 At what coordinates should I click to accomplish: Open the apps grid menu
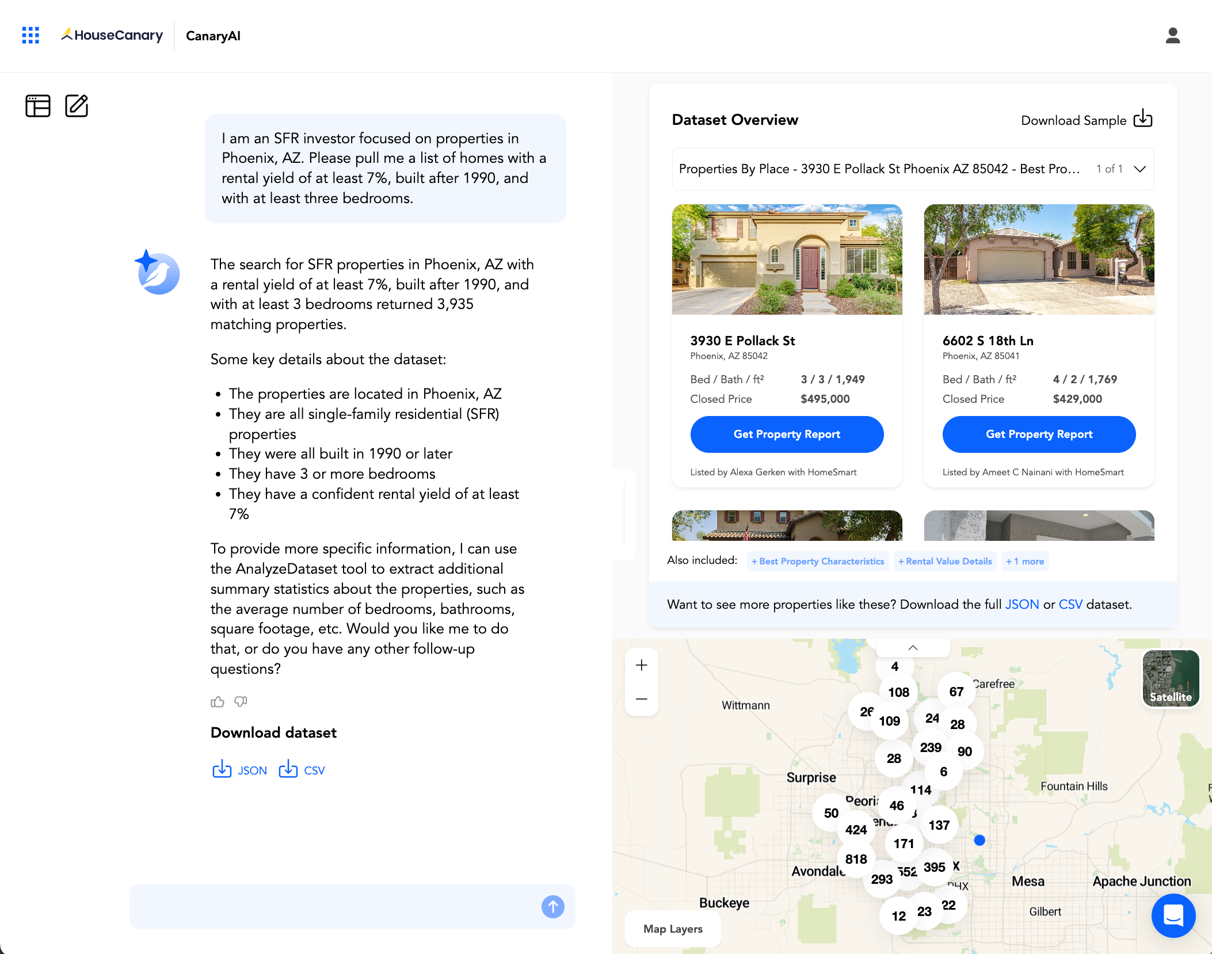[31, 36]
